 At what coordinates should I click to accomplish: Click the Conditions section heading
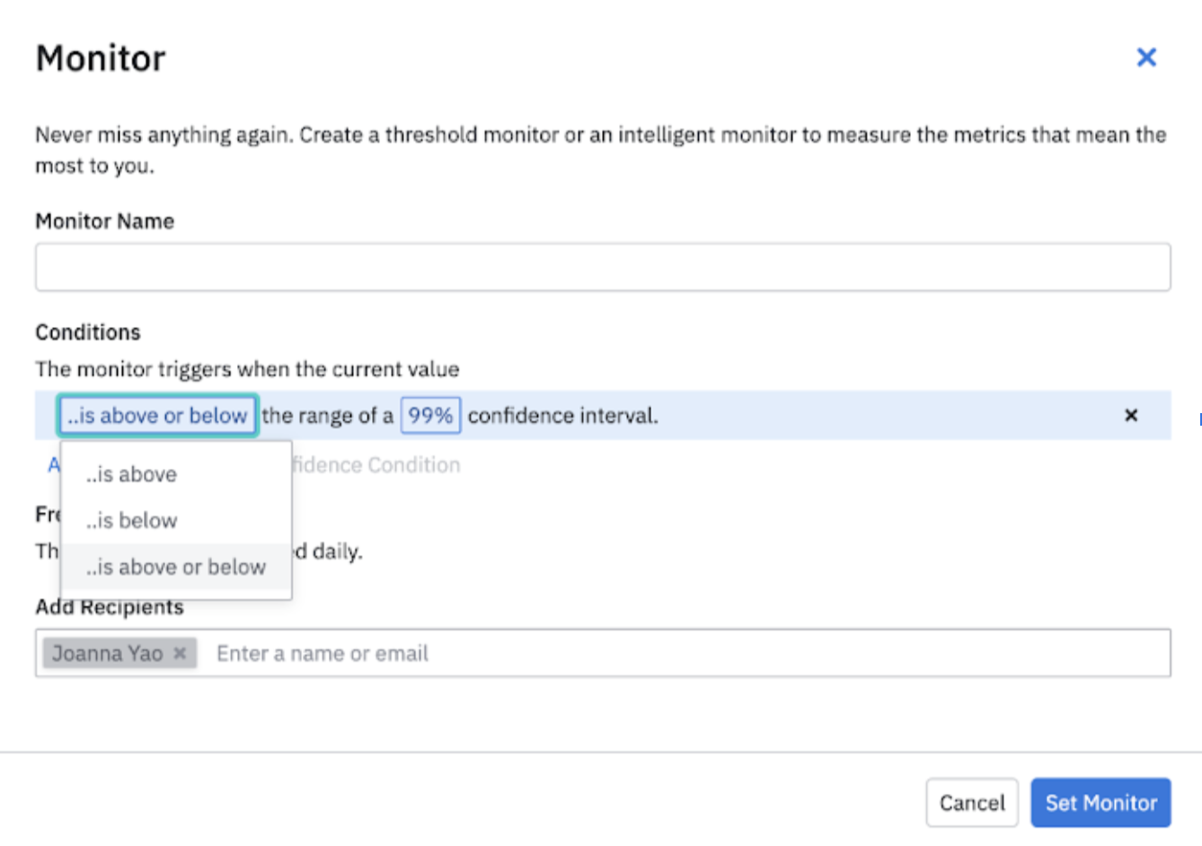point(88,332)
